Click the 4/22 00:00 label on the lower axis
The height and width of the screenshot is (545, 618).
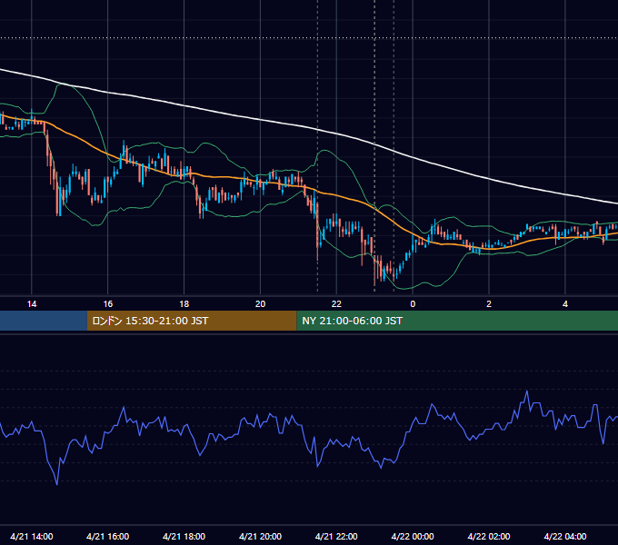[413, 536]
